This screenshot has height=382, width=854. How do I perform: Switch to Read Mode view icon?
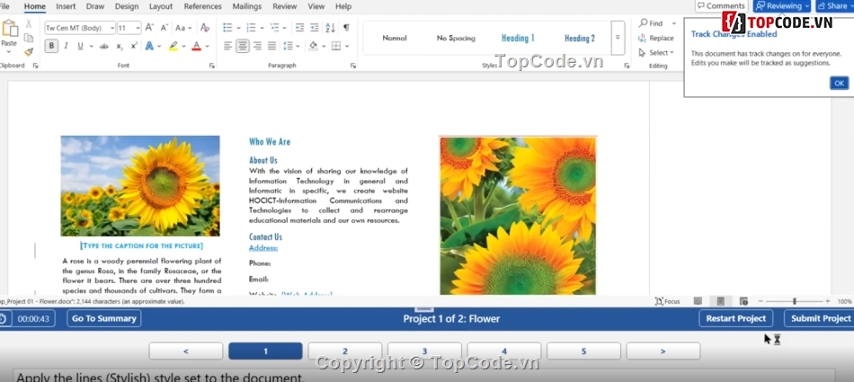[x=698, y=301]
